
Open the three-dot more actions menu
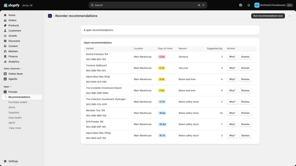pyautogui.click(x=290, y=16)
